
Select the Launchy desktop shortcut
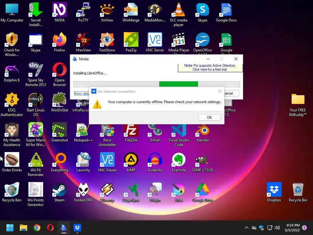tap(83, 162)
